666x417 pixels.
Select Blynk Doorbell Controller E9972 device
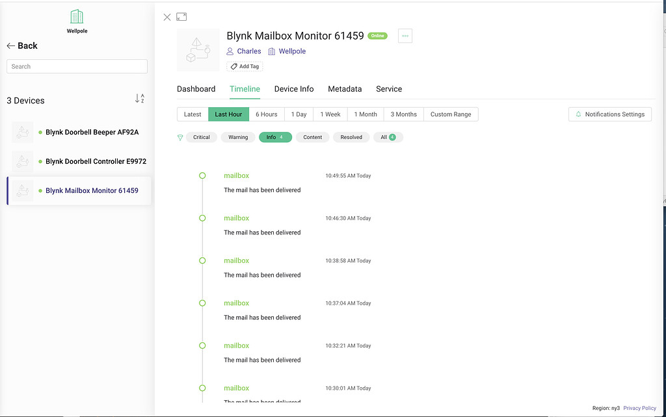pos(79,162)
